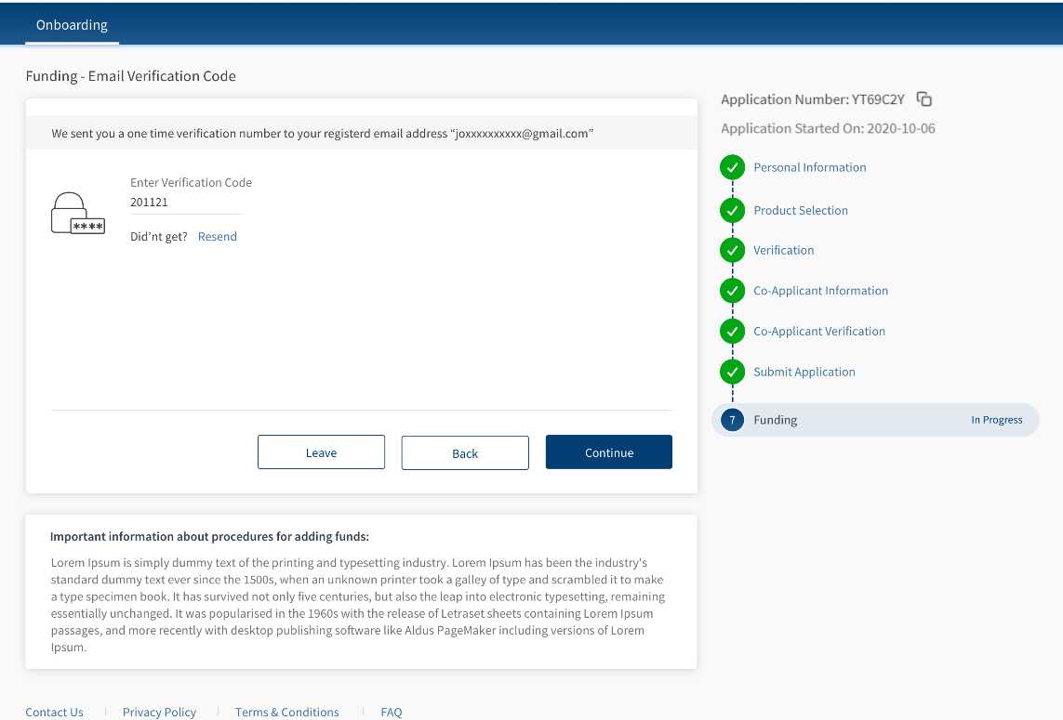Click the step 7 Funding circle
Viewport: 1063px width, 720px height.
click(x=733, y=421)
